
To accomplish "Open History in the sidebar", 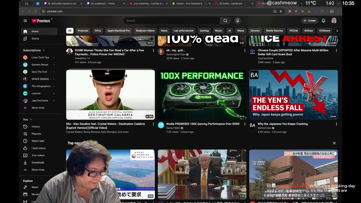I will coord(39,127).
